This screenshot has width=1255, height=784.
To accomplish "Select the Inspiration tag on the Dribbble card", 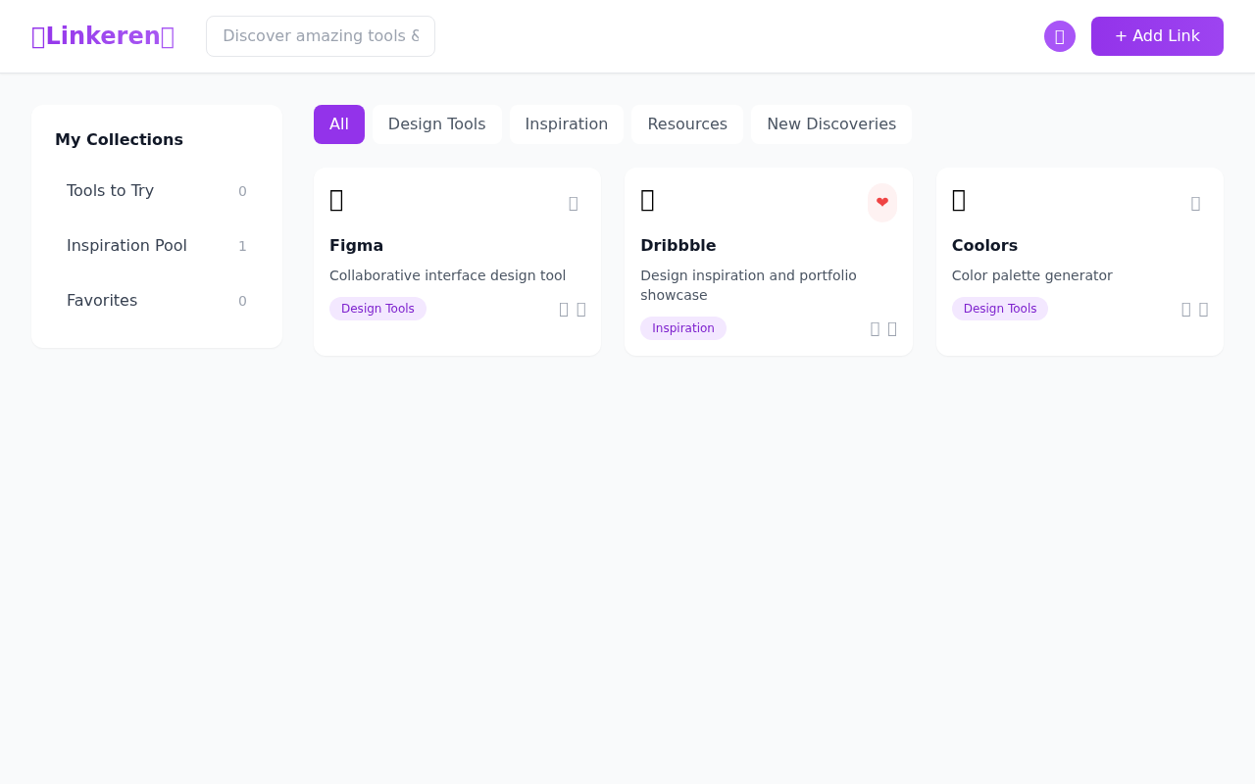I will coord(682,328).
